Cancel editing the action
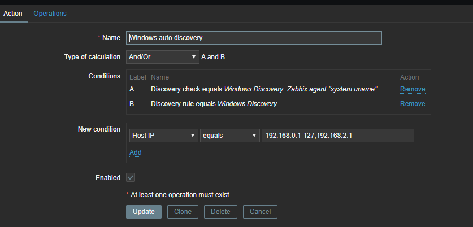Viewport: 473px width, 227px height. (x=260, y=212)
